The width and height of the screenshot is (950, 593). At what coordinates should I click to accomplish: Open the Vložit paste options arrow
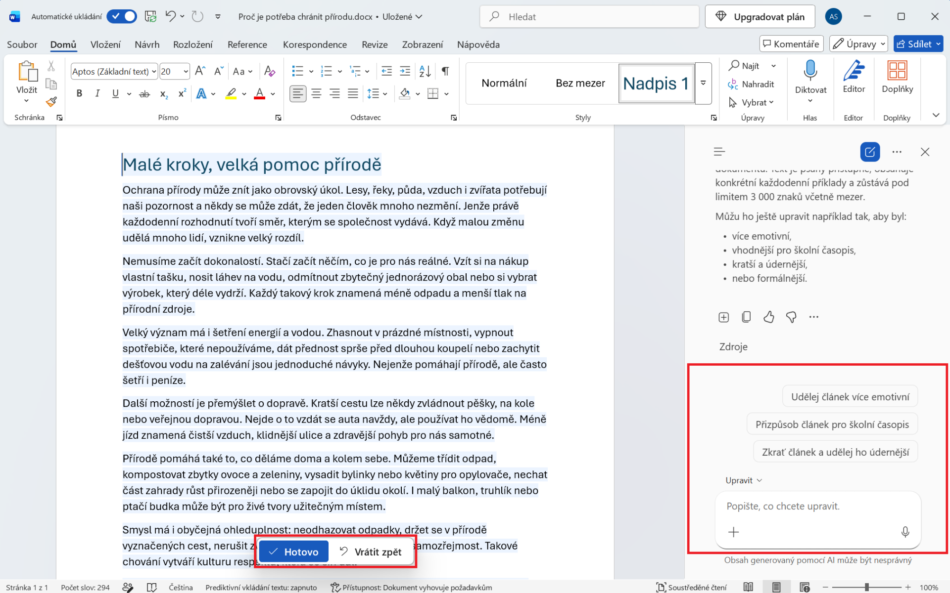[x=27, y=101]
